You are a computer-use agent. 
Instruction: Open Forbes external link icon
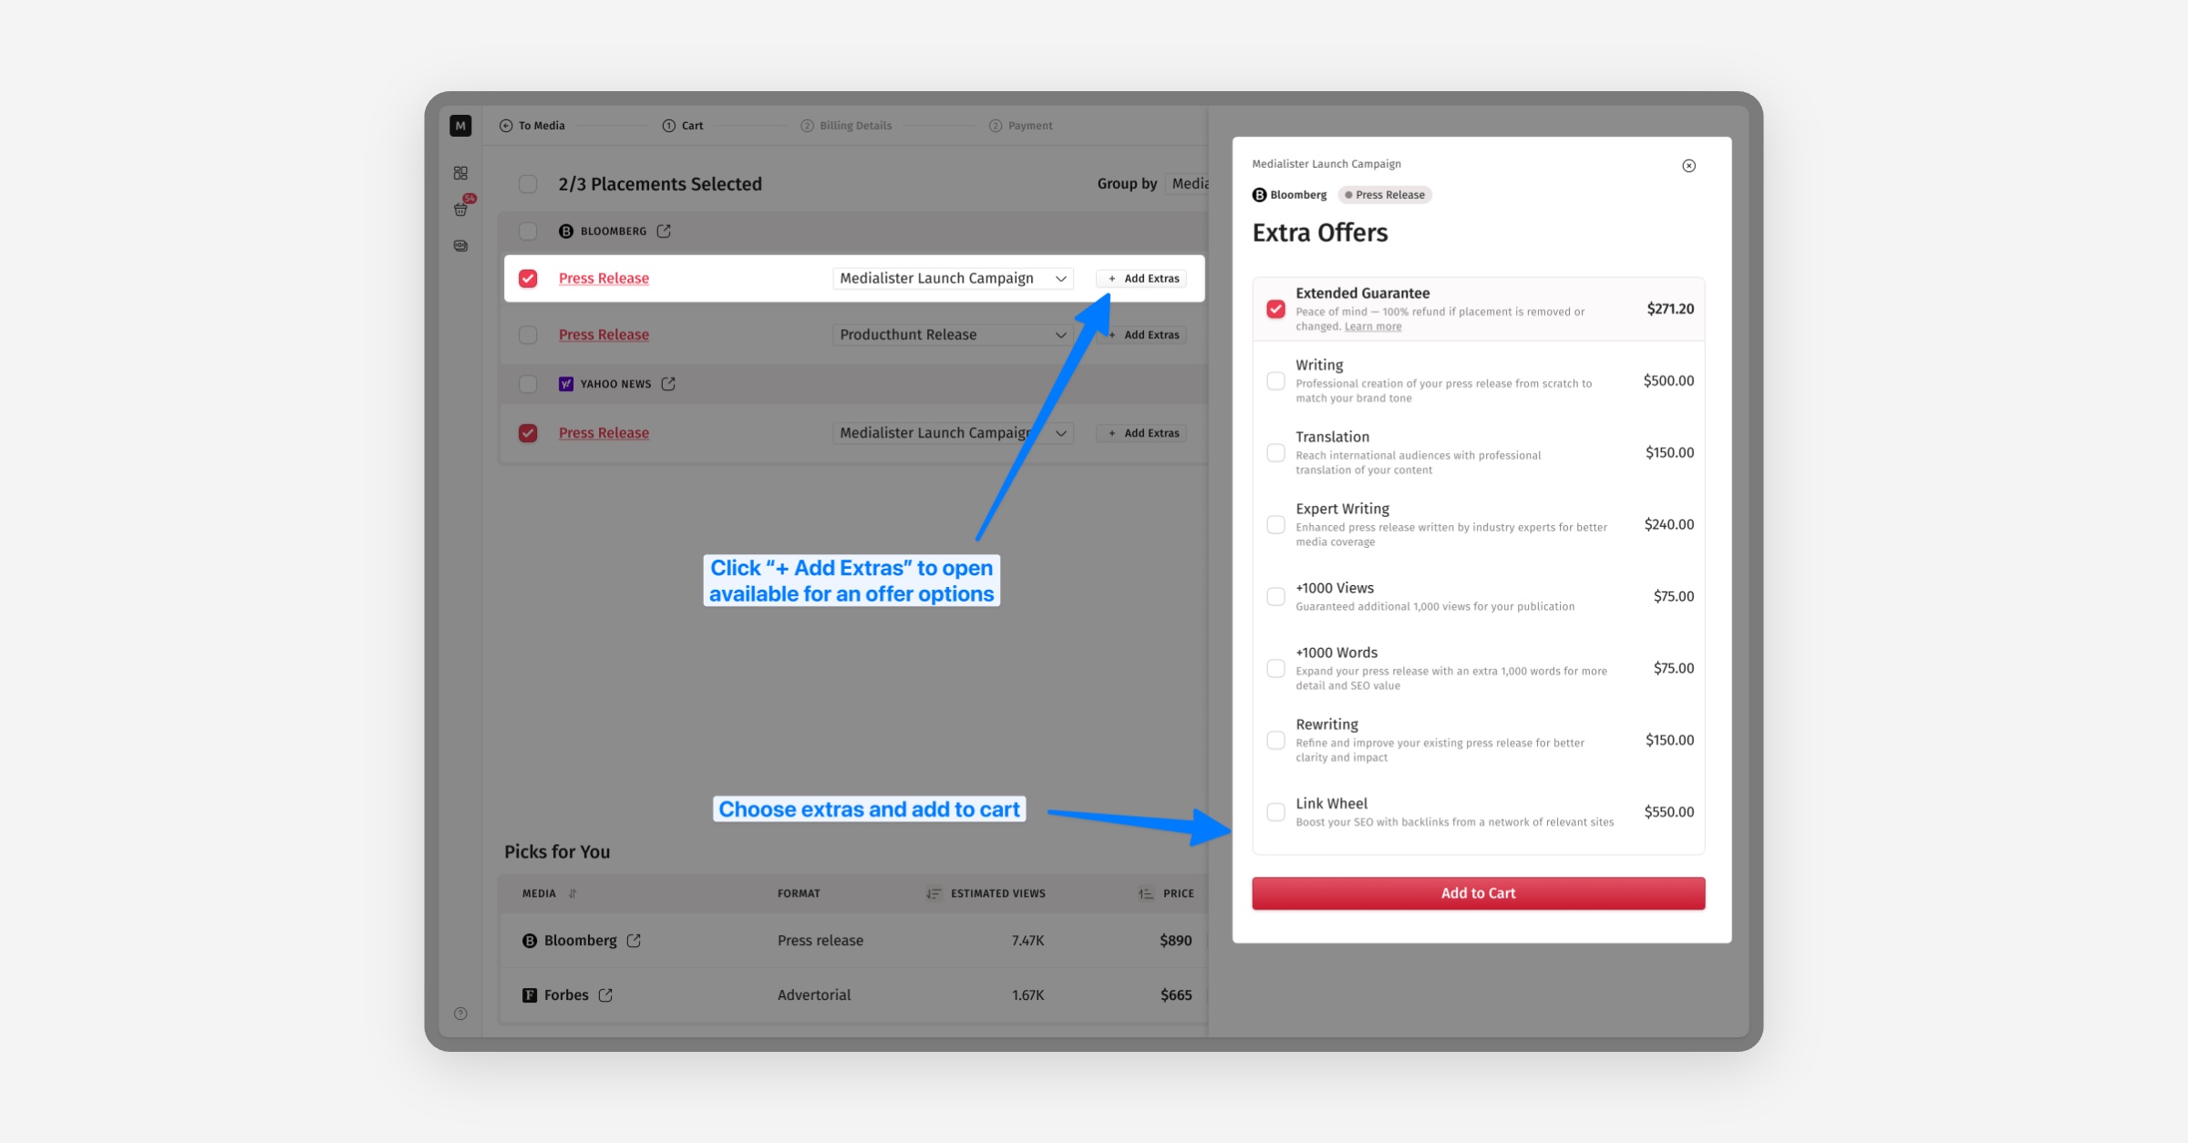click(x=605, y=995)
